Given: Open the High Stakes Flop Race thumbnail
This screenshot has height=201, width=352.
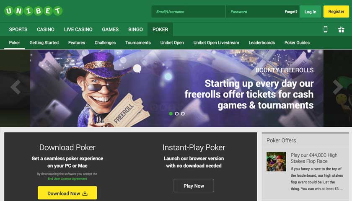Looking at the screenshot, I should click(276, 162).
